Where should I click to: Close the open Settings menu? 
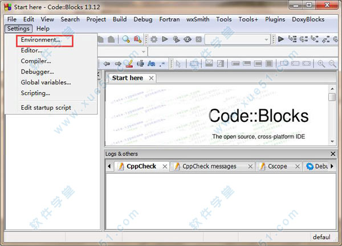click(18, 28)
